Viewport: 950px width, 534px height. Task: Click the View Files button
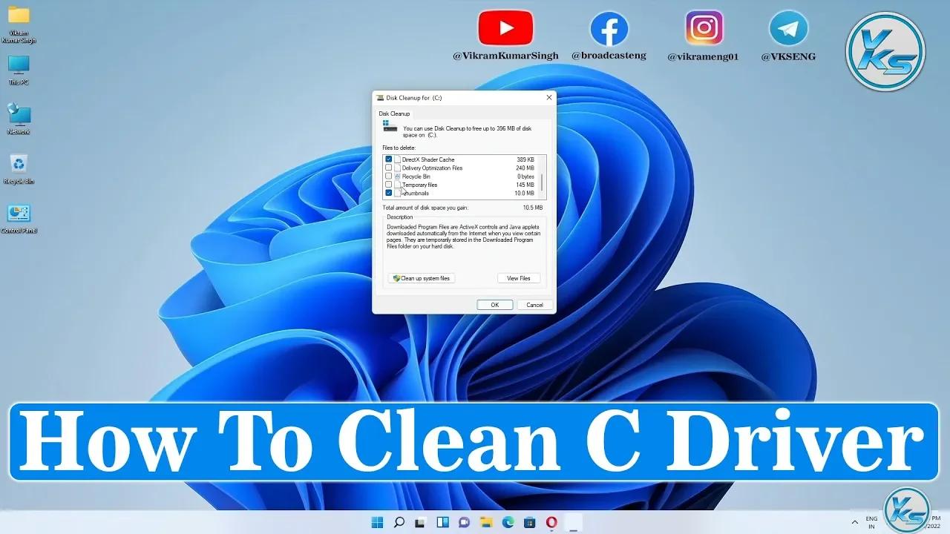519,278
